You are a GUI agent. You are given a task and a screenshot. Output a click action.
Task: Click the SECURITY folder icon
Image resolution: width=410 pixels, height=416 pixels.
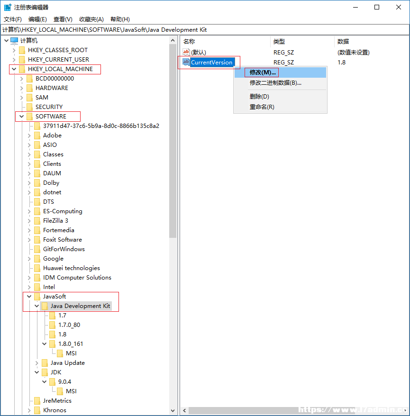tap(30, 107)
